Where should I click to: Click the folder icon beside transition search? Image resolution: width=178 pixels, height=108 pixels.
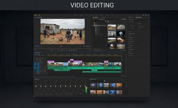tap(104, 81)
